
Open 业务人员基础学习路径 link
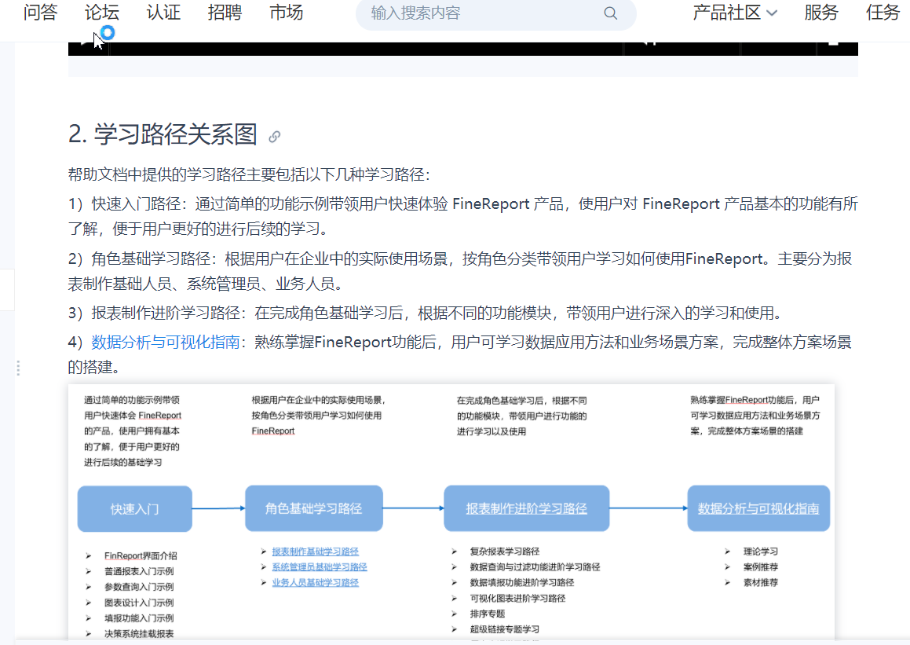click(315, 583)
